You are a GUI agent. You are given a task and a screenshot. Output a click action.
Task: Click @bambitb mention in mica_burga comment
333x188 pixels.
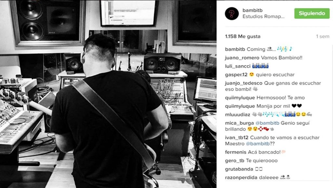pyautogui.click(x=267, y=123)
